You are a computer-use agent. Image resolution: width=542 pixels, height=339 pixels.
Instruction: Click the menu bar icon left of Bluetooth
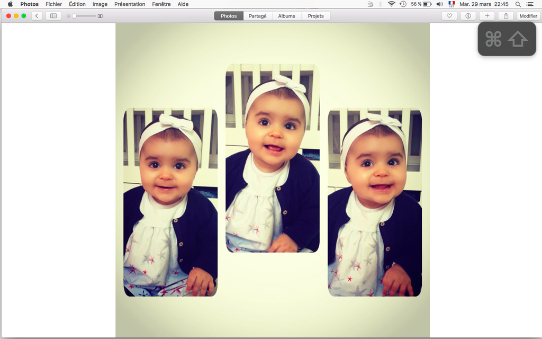(x=370, y=4)
